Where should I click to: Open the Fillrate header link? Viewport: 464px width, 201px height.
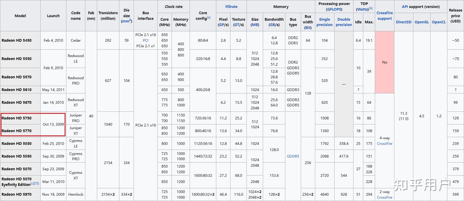point(231,7)
